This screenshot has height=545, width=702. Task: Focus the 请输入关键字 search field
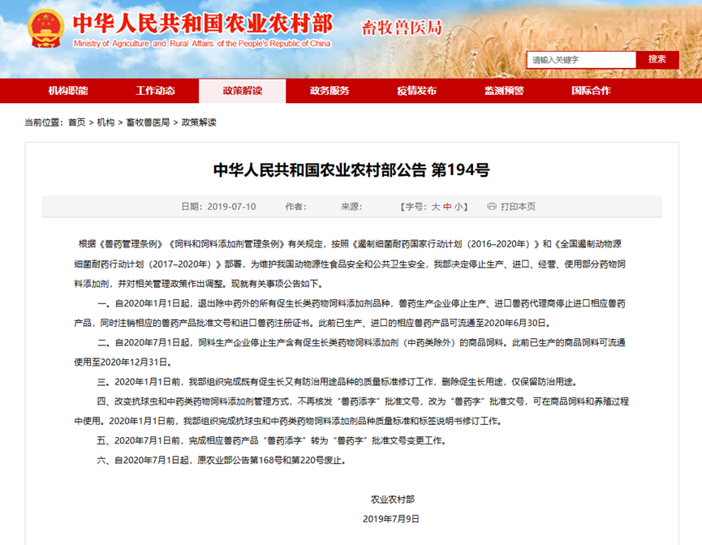coord(580,60)
